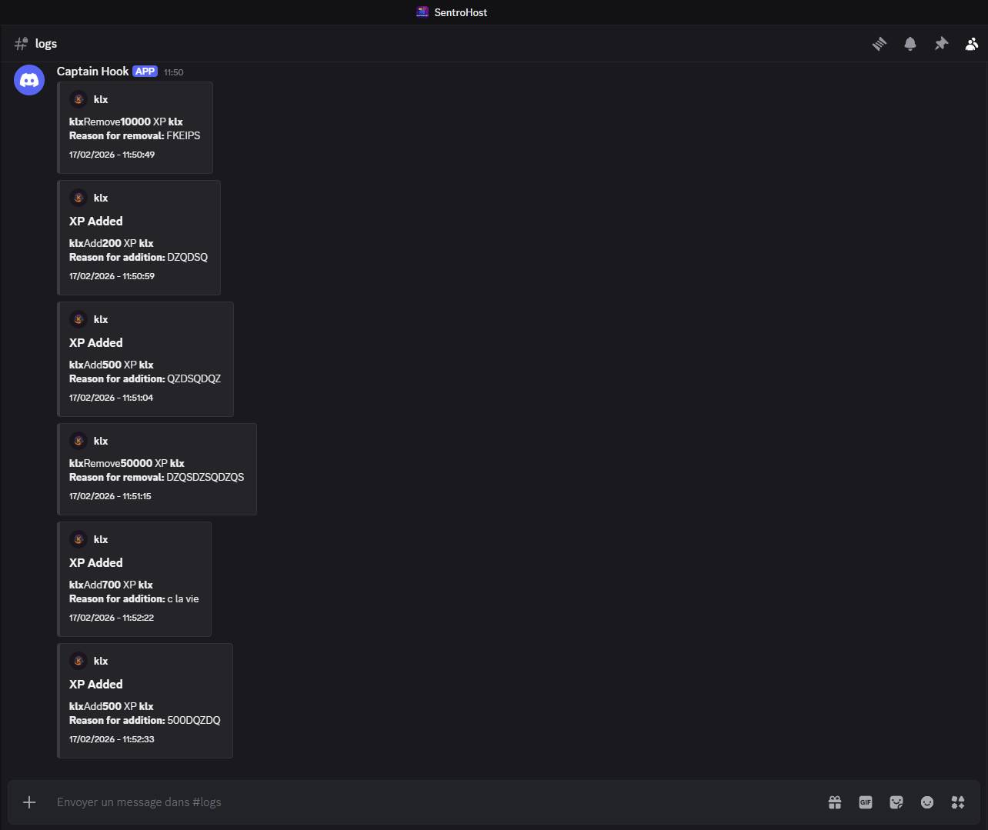This screenshot has height=830, width=988.
Task: Open notification settings bell icon
Action: 910,44
